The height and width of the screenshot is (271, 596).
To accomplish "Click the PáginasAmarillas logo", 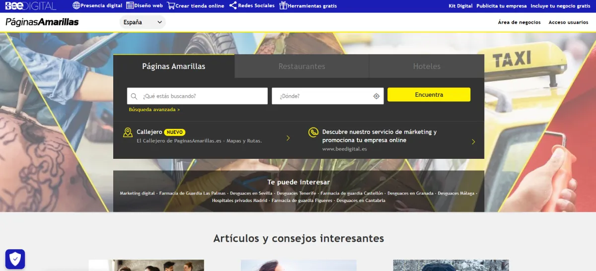I will [x=42, y=22].
